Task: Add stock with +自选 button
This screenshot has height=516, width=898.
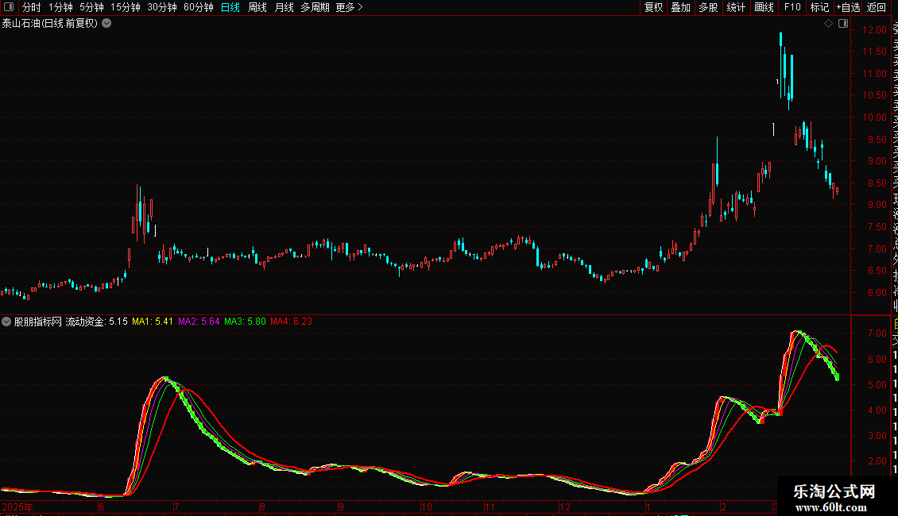Action: [848, 7]
